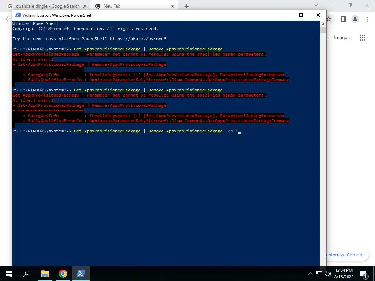Open a new Chrome tab
Screen dimensions: 375x281
[x=186, y=6]
